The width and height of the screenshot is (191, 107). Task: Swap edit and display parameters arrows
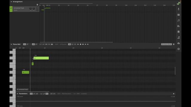74,94
